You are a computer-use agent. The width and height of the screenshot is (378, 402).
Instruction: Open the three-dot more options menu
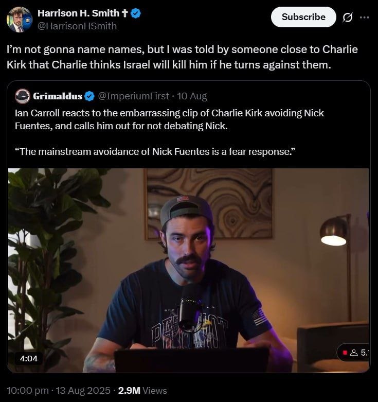click(x=364, y=17)
